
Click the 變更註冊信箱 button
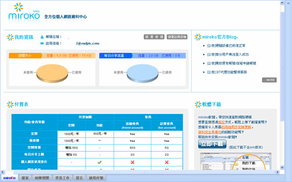click(x=177, y=37)
